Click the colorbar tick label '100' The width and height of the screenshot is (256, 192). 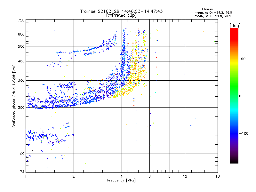242,59
